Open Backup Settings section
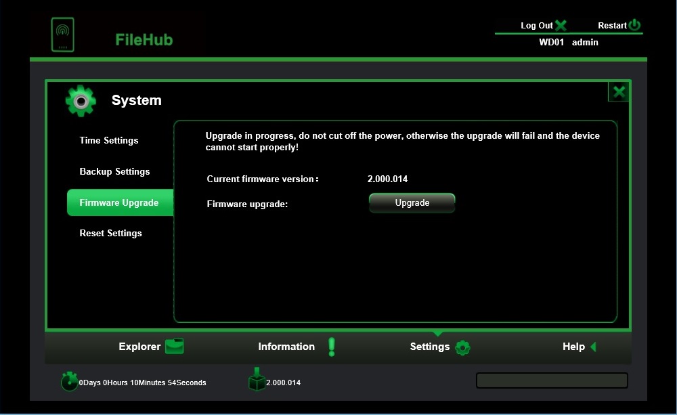Image resolution: width=677 pixels, height=415 pixels. click(x=114, y=171)
